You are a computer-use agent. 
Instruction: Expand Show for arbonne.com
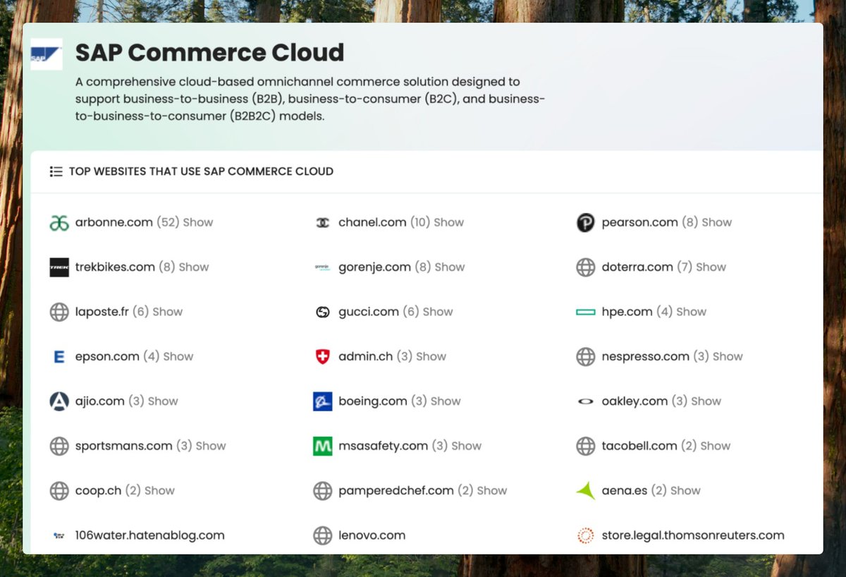click(198, 222)
